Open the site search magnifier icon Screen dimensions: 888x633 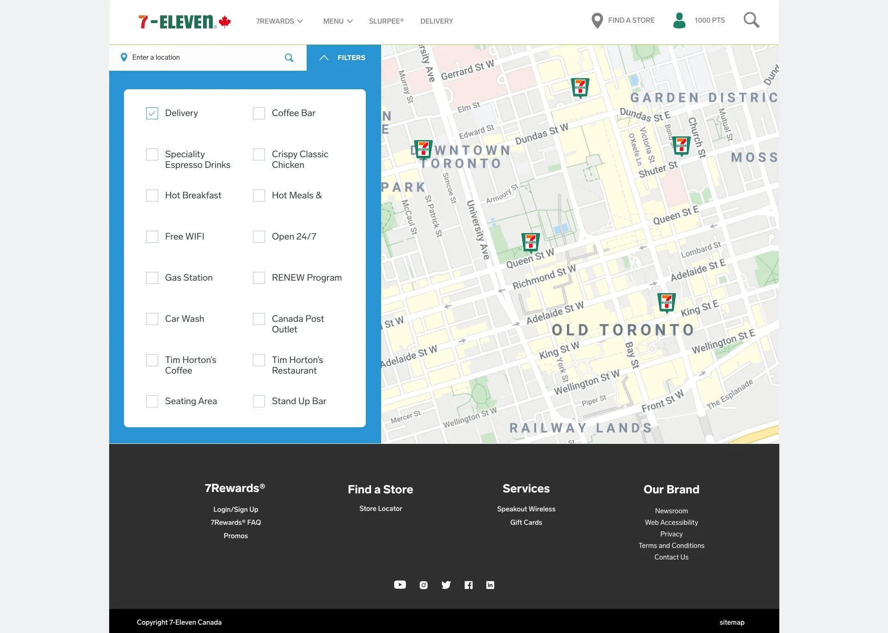pos(751,20)
